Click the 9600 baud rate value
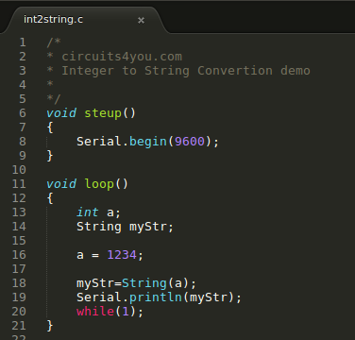 point(190,142)
